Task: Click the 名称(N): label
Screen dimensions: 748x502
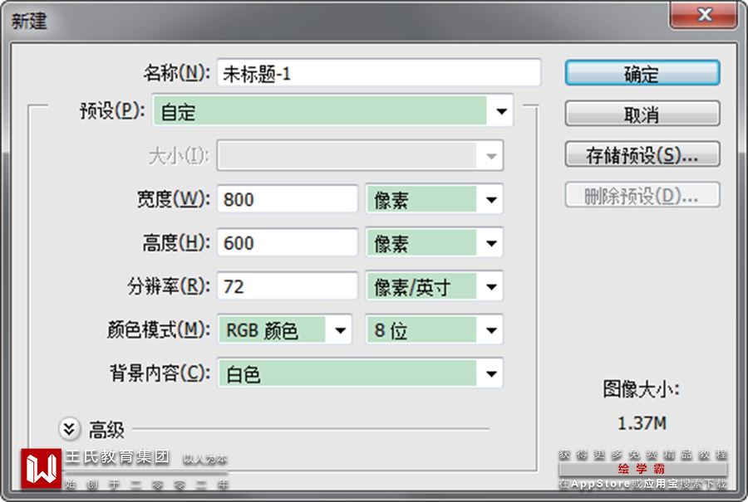Action: [x=176, y=73]
